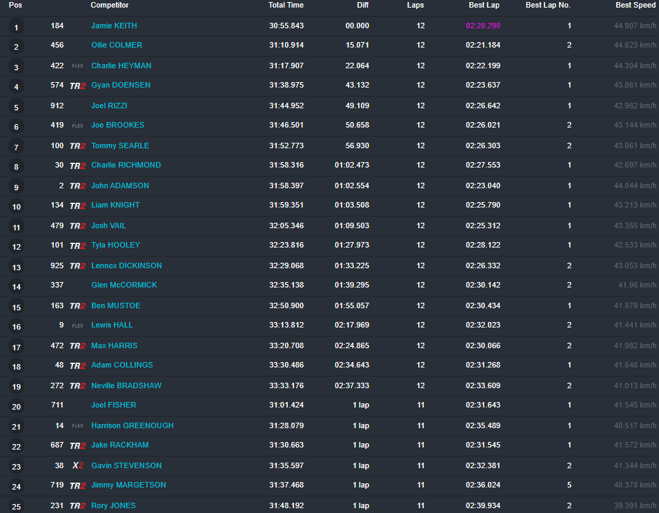The width and height of the screenshot is (659, 513).
Task: Open Glen McCORMICK's competitor link
Action: tap(124, 285)
